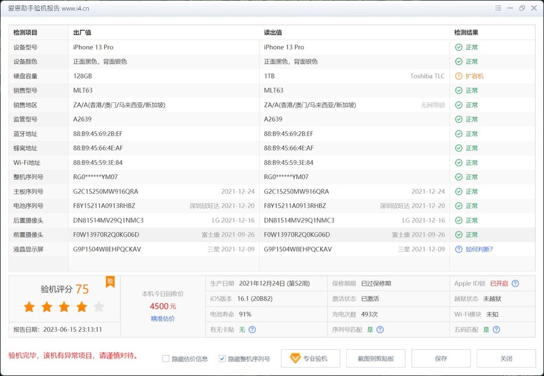
Task: Click the factory cellular address 88:B9:45:66:4E:AF
Action: point(98,148)
